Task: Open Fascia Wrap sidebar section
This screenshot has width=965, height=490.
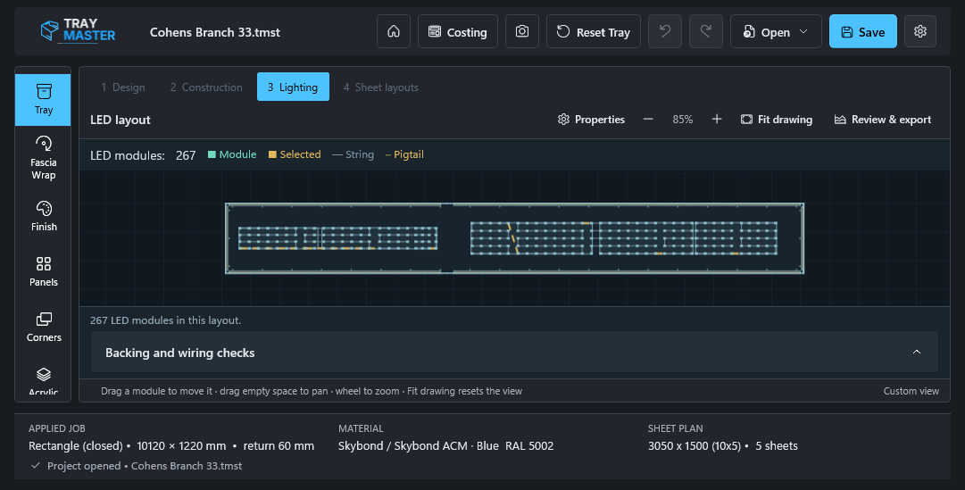Action: [43, 158]
